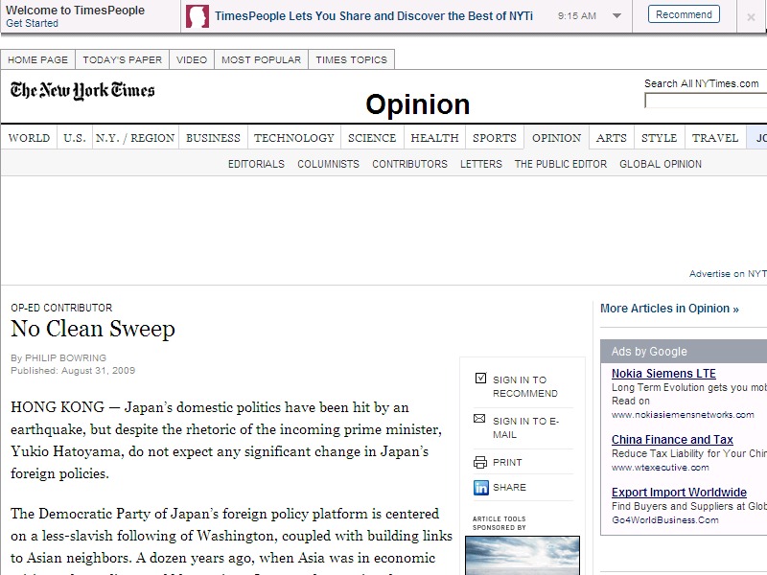Click Sign In to E-Mail
The height and width of the screenshot is (575, 767).
tap(525, 427)
